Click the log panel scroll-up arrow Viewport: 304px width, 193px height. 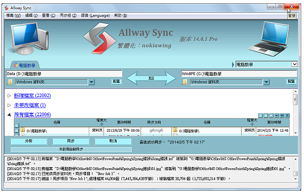click(x=296, y=159)
